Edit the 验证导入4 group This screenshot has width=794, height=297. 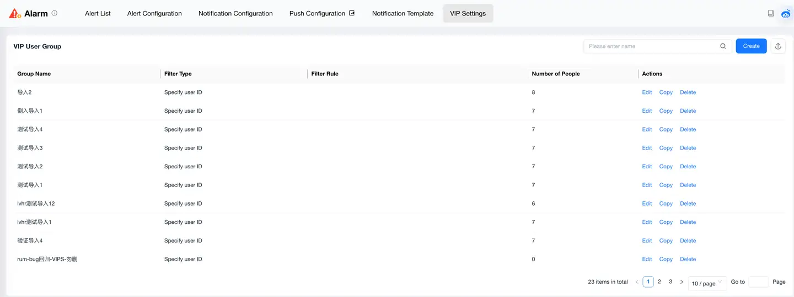(647, 241)
